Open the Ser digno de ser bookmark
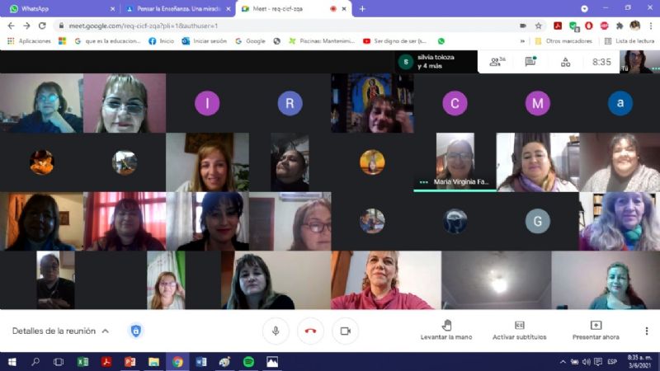This screenshot has width=660, height=371. click(395, 40)
